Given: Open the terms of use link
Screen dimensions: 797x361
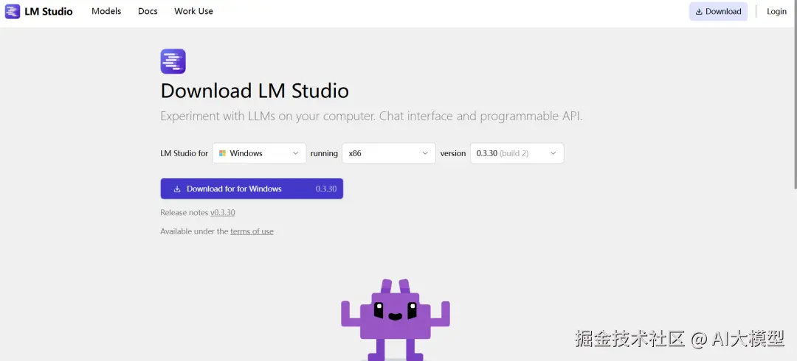Looking at the screenshot, I should click(x=252, y=231).
